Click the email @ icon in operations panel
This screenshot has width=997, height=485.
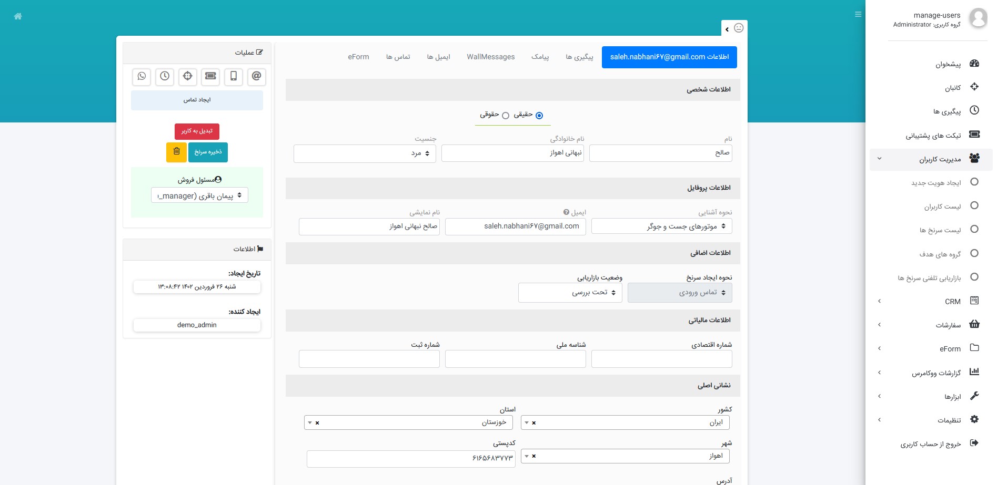[x=256, y=77]
